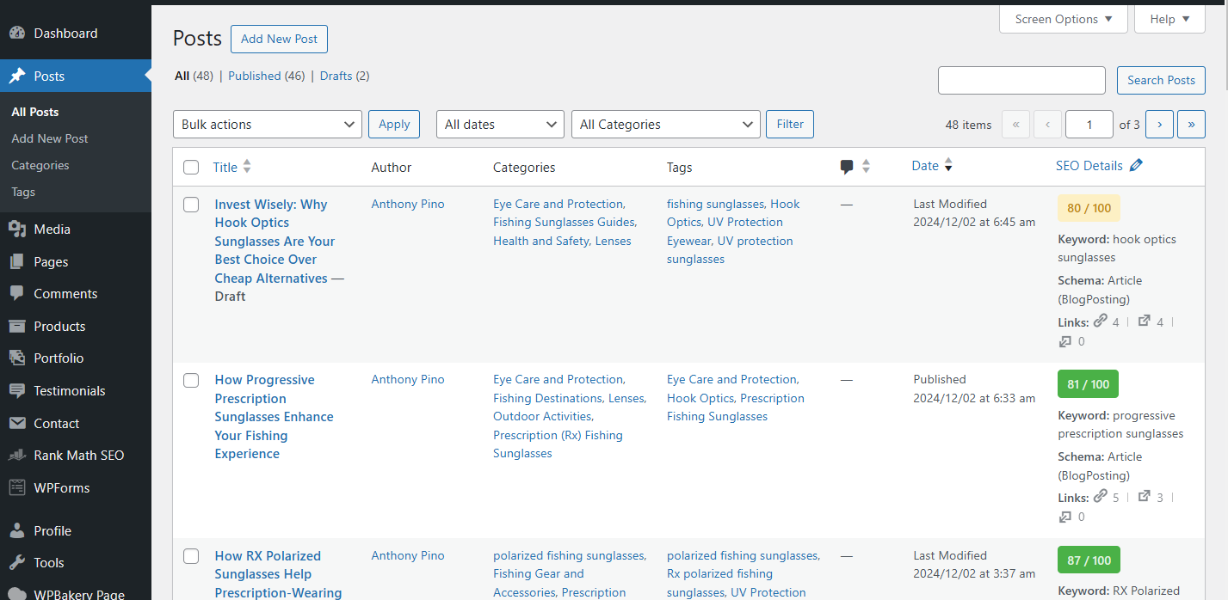The height and width of the screenshot is (600, 1228).
Task: Open the How Progressive Prescription Sunglasses post
Action: [274, 417]
